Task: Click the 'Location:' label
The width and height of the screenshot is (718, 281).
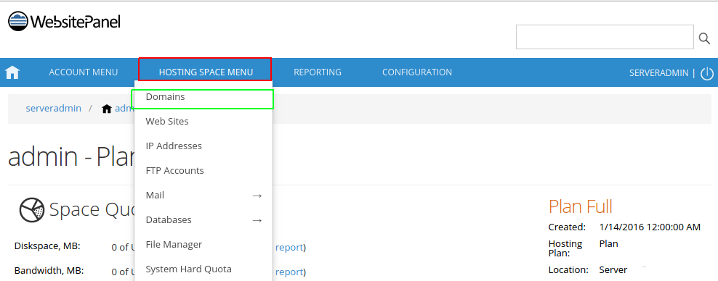Action: click(x=568, y=269)
